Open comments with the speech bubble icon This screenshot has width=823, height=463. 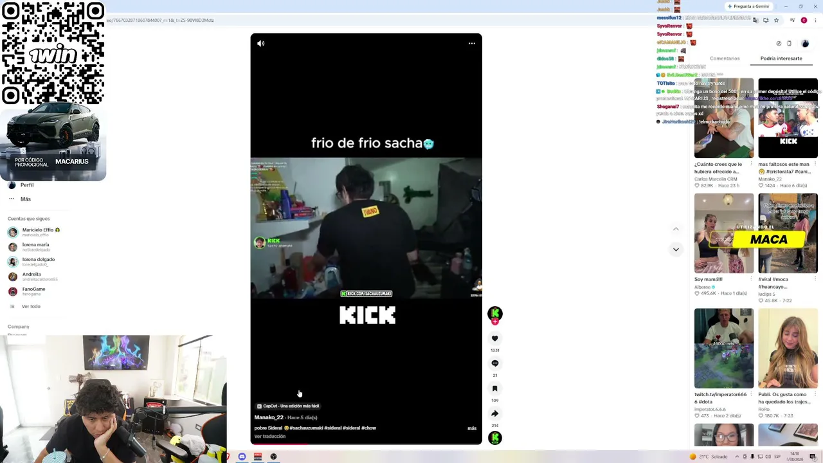pos(495,363)
